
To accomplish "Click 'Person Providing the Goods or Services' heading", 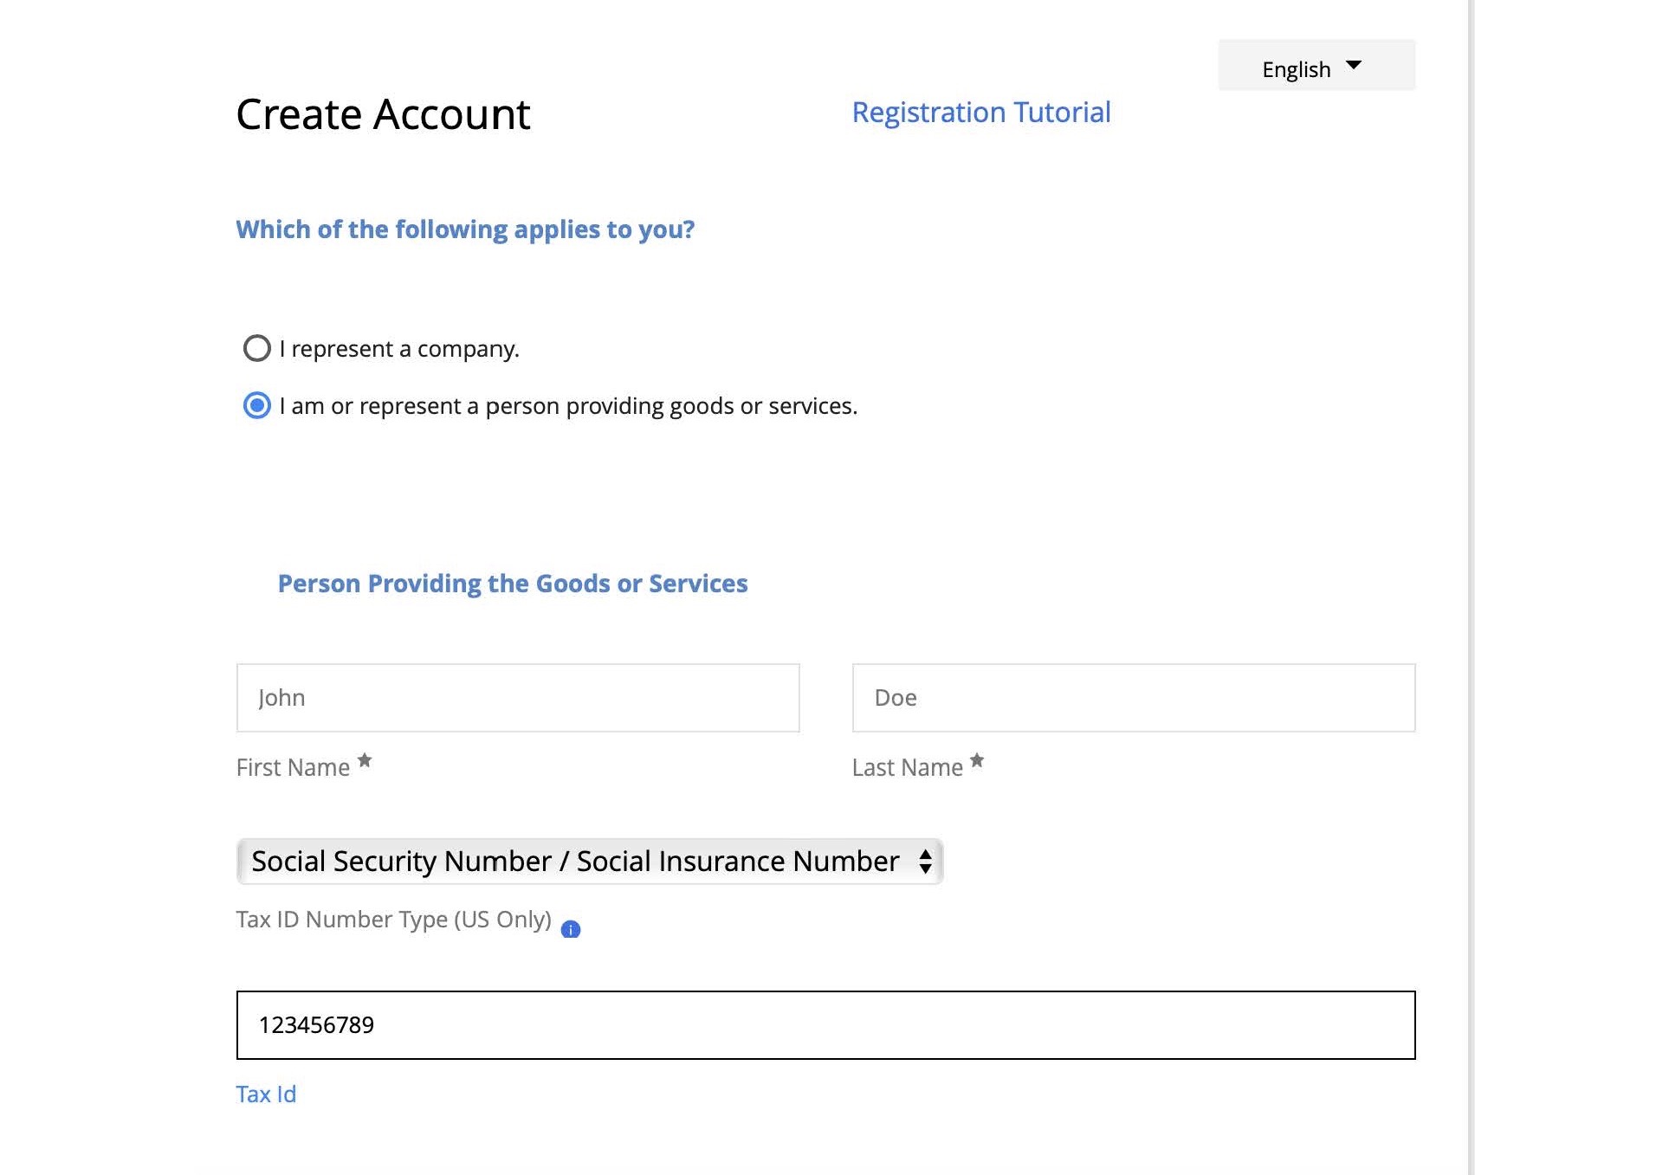I will (513, 584).
